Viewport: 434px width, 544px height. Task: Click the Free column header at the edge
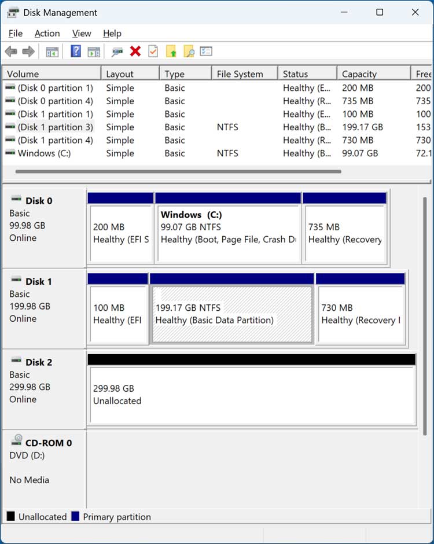(x=421, y=74)
